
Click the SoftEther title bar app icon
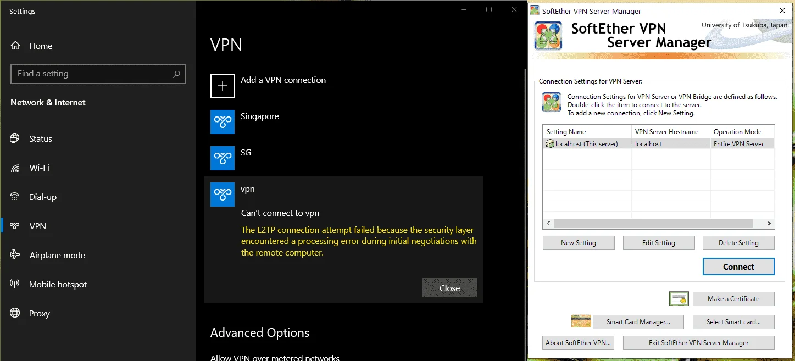click(534, 10)
